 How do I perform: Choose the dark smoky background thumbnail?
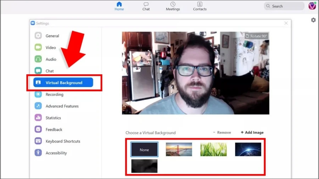(x=144, y=166)
